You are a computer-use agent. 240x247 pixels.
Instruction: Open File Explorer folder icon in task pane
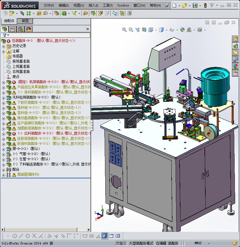tap(235, 53)
